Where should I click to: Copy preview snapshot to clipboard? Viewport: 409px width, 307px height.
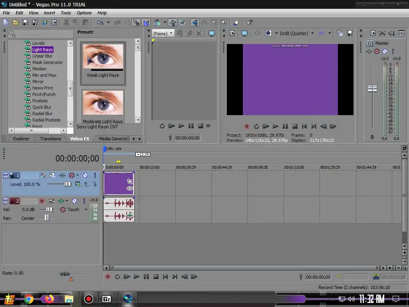point(340,33)
